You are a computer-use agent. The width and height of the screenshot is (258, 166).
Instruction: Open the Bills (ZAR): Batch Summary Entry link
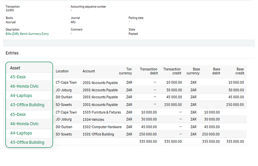pos(27,34)
